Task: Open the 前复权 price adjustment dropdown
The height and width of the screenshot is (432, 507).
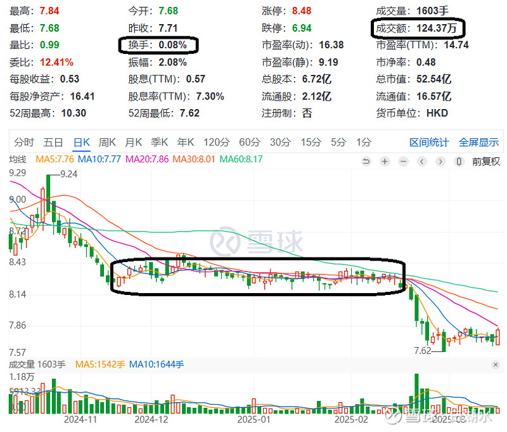Action: (486, 161)
